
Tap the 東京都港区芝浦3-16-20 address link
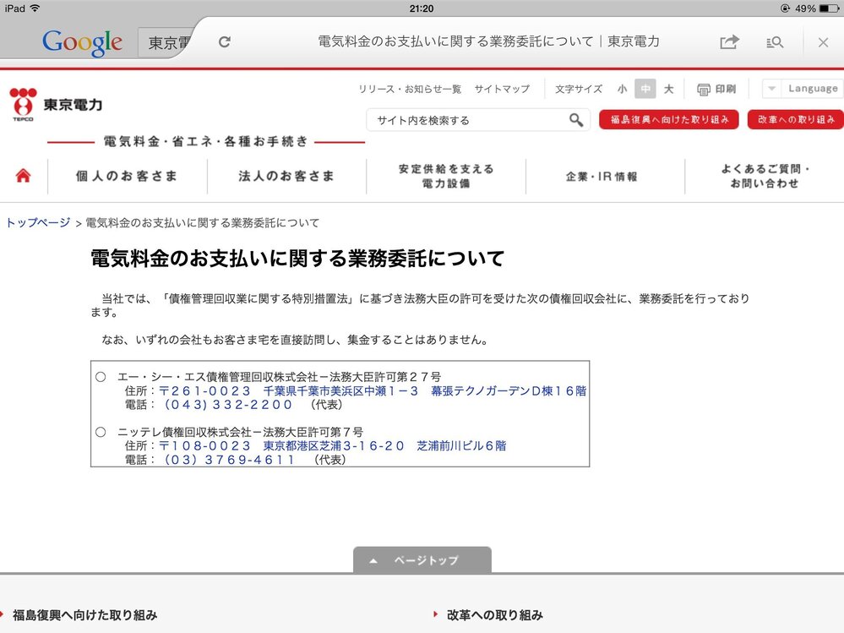pyautogui.click(x=333, y=446)
